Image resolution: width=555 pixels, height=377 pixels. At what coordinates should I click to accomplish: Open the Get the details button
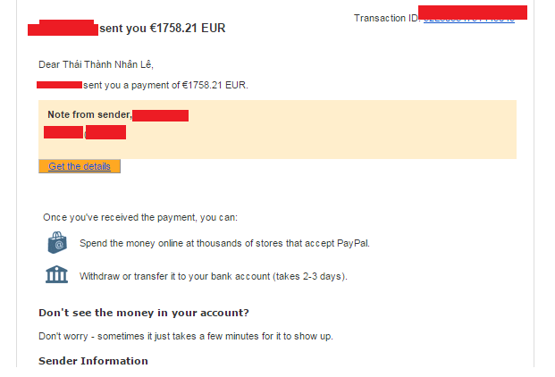click(x=80, y=166)
